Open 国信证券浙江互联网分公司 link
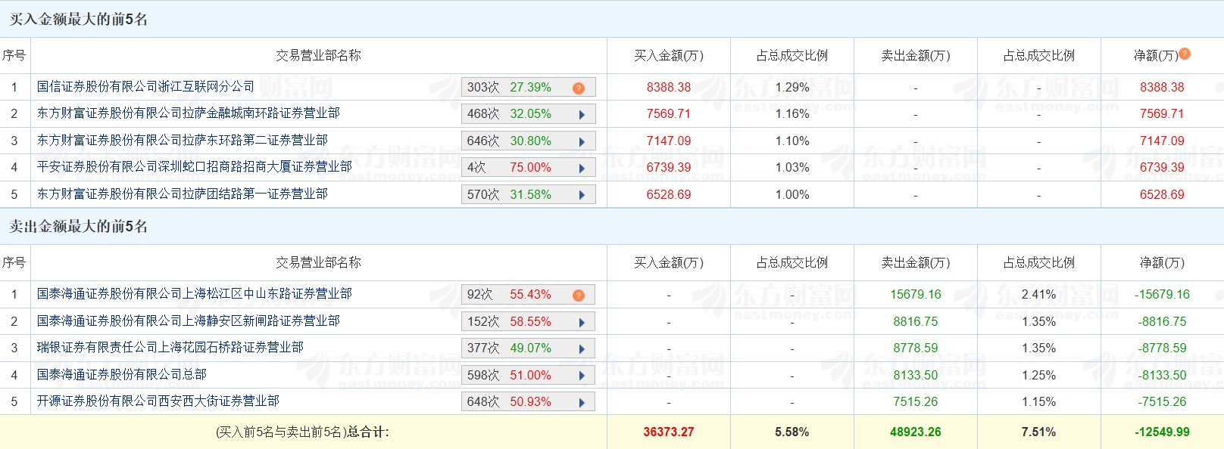 145,87
